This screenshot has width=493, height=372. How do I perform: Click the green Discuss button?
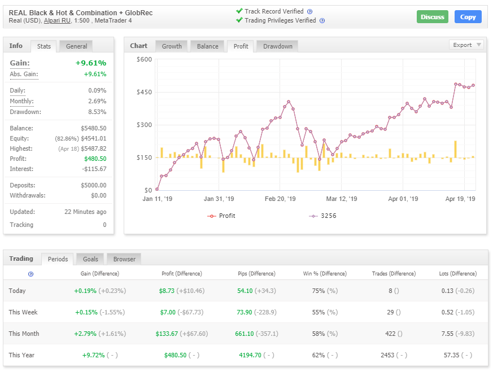[432, 17]
